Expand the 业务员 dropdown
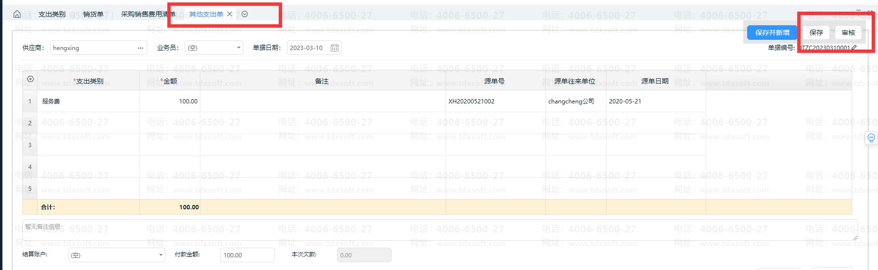 pyautogui.click(x=238, y=48)
